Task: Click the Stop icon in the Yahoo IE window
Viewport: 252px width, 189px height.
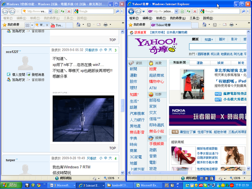Action: [195, 11]
